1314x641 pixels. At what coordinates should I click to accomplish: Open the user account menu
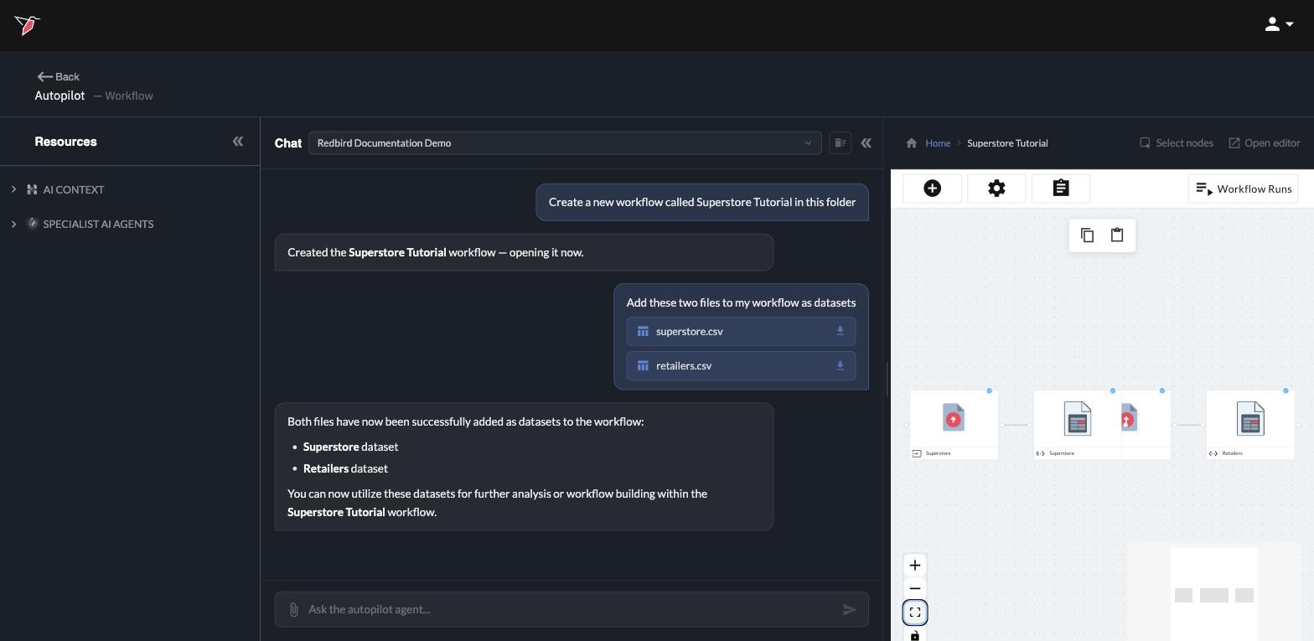tap(1279, 24)
